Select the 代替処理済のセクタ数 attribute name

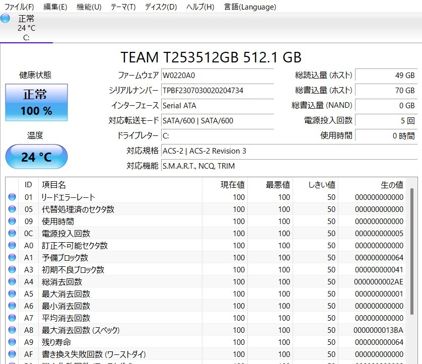78,209
